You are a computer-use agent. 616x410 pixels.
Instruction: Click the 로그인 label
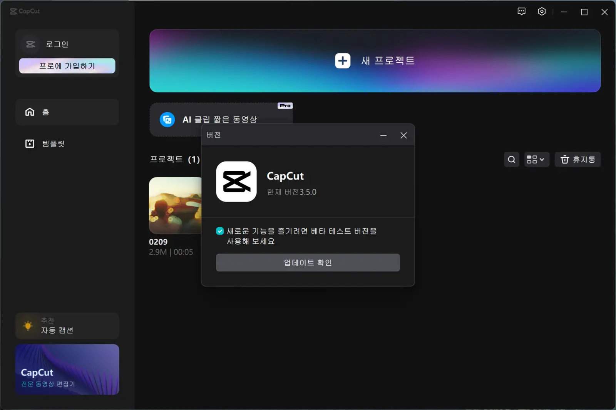tap(57, 44)
